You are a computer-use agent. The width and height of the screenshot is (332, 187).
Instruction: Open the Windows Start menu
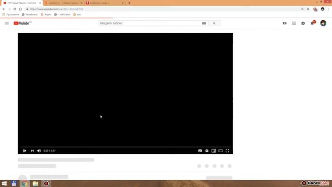coord(4,183)
